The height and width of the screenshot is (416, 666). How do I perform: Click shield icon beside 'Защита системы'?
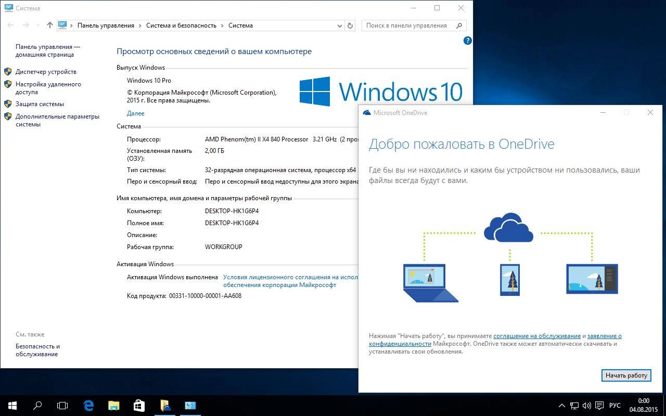click(8, 103)
